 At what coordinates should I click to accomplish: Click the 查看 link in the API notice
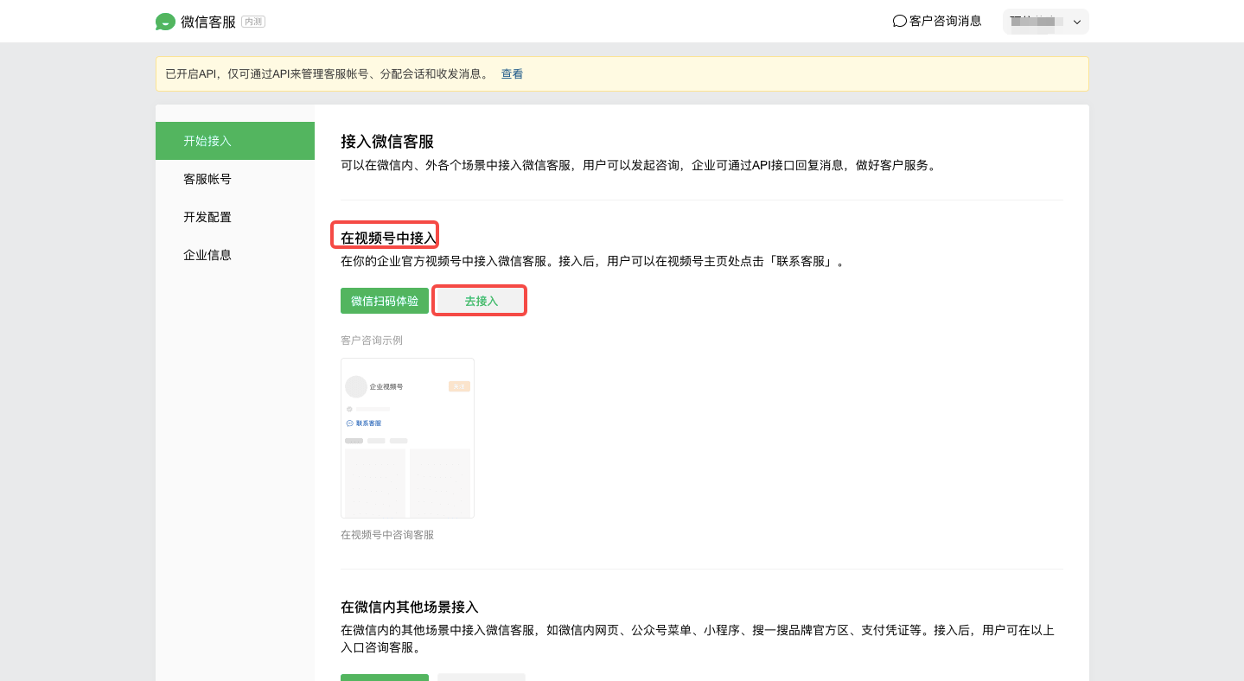[x=512, y=74]
